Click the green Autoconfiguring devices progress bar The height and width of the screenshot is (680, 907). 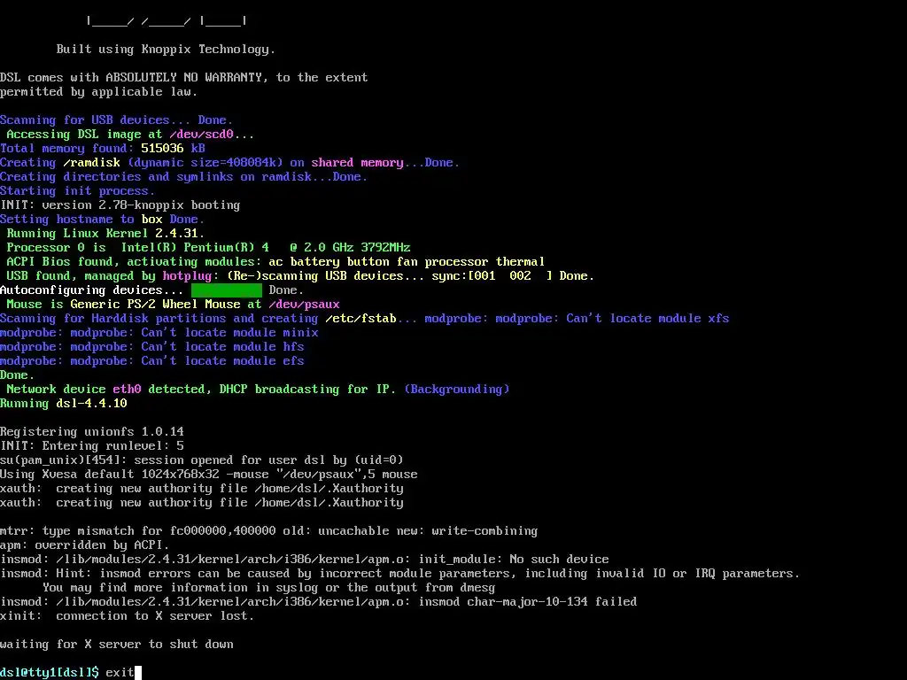point(226,290)
